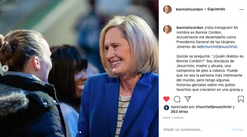Open bonniehcordon username in post header
Viewport: 247px width, 137px height.
pyautogui.click(x=189, y=9)
